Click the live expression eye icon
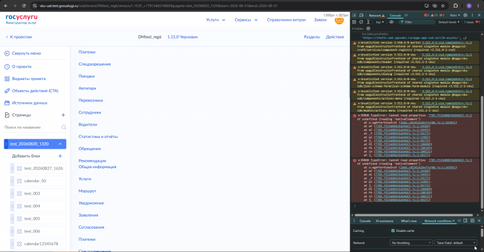The height and width of the screenshot is (252, 484). pos(391,22)
